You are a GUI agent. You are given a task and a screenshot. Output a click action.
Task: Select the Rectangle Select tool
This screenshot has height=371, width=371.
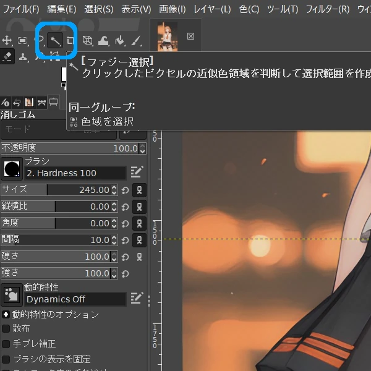[x=23, y=41]
